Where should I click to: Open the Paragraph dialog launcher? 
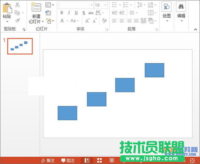point(157,30)
